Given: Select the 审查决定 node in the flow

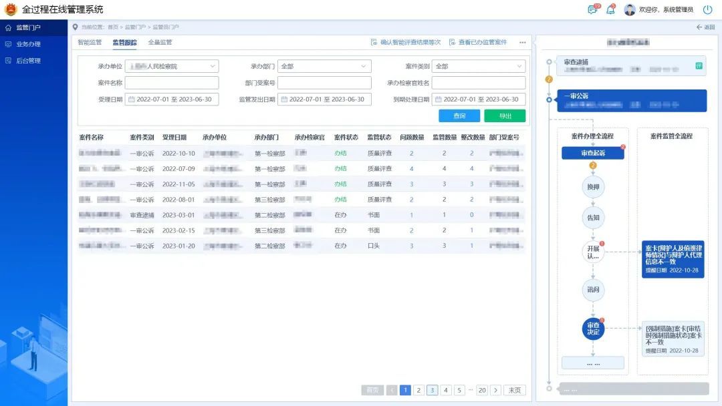Looking at the screenshot, I should (593, 329).
